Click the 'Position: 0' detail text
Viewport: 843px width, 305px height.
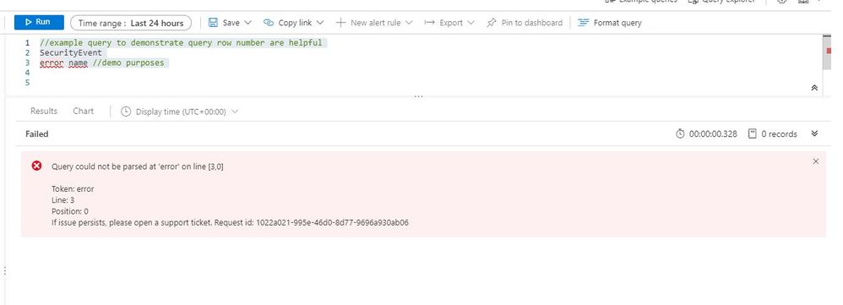70,211
